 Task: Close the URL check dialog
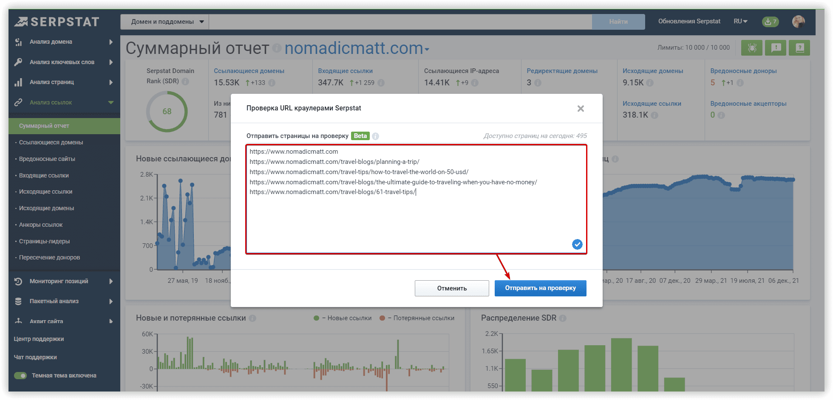coord(581,109)
